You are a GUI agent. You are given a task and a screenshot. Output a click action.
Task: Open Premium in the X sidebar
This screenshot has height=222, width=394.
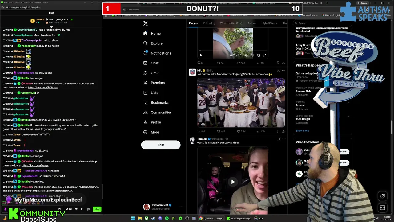point(154,83)
